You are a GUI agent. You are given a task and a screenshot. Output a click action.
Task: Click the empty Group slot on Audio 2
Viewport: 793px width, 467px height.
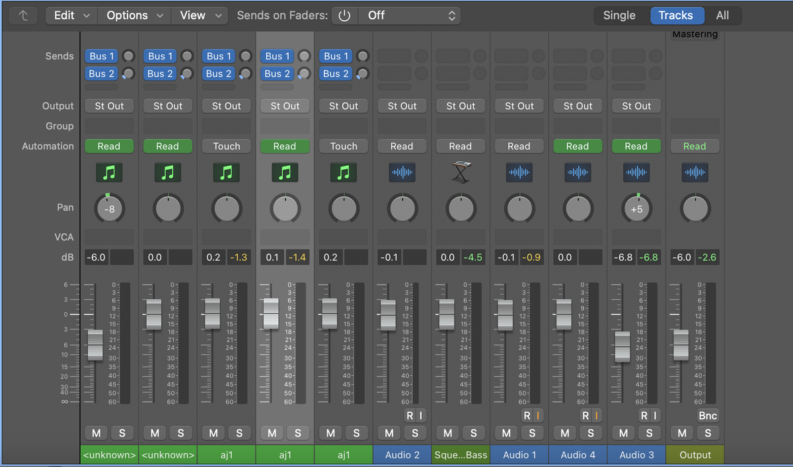(402, 126)
